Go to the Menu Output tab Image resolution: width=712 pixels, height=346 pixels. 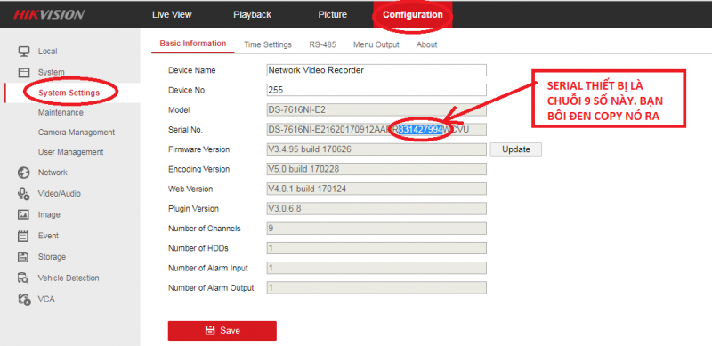click(x=376, y=44)
